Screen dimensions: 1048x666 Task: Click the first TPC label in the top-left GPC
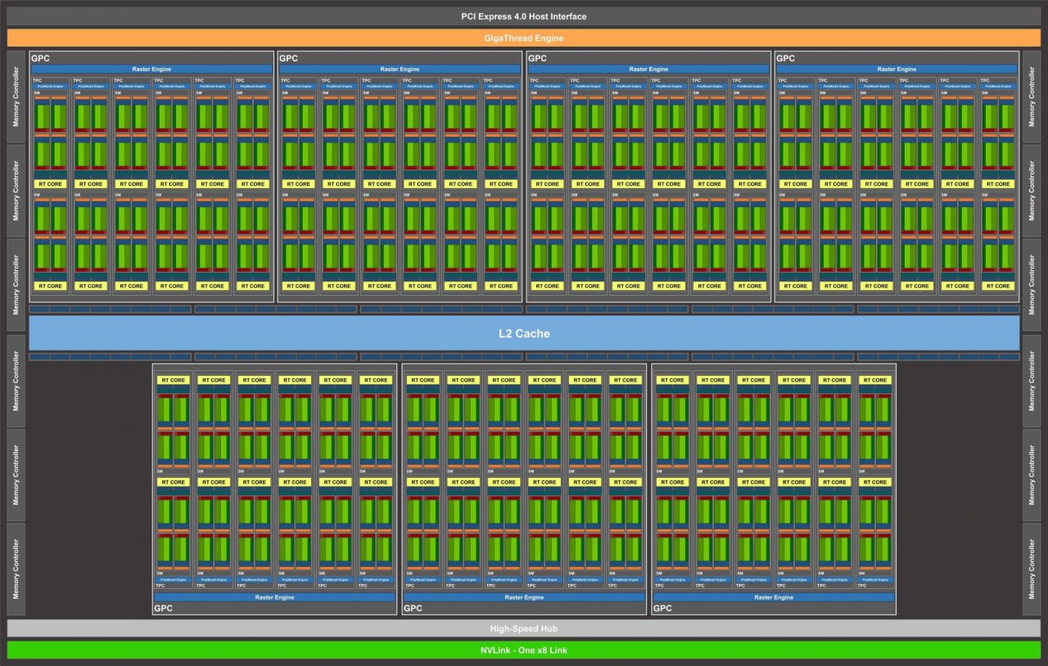click(38, 80)
